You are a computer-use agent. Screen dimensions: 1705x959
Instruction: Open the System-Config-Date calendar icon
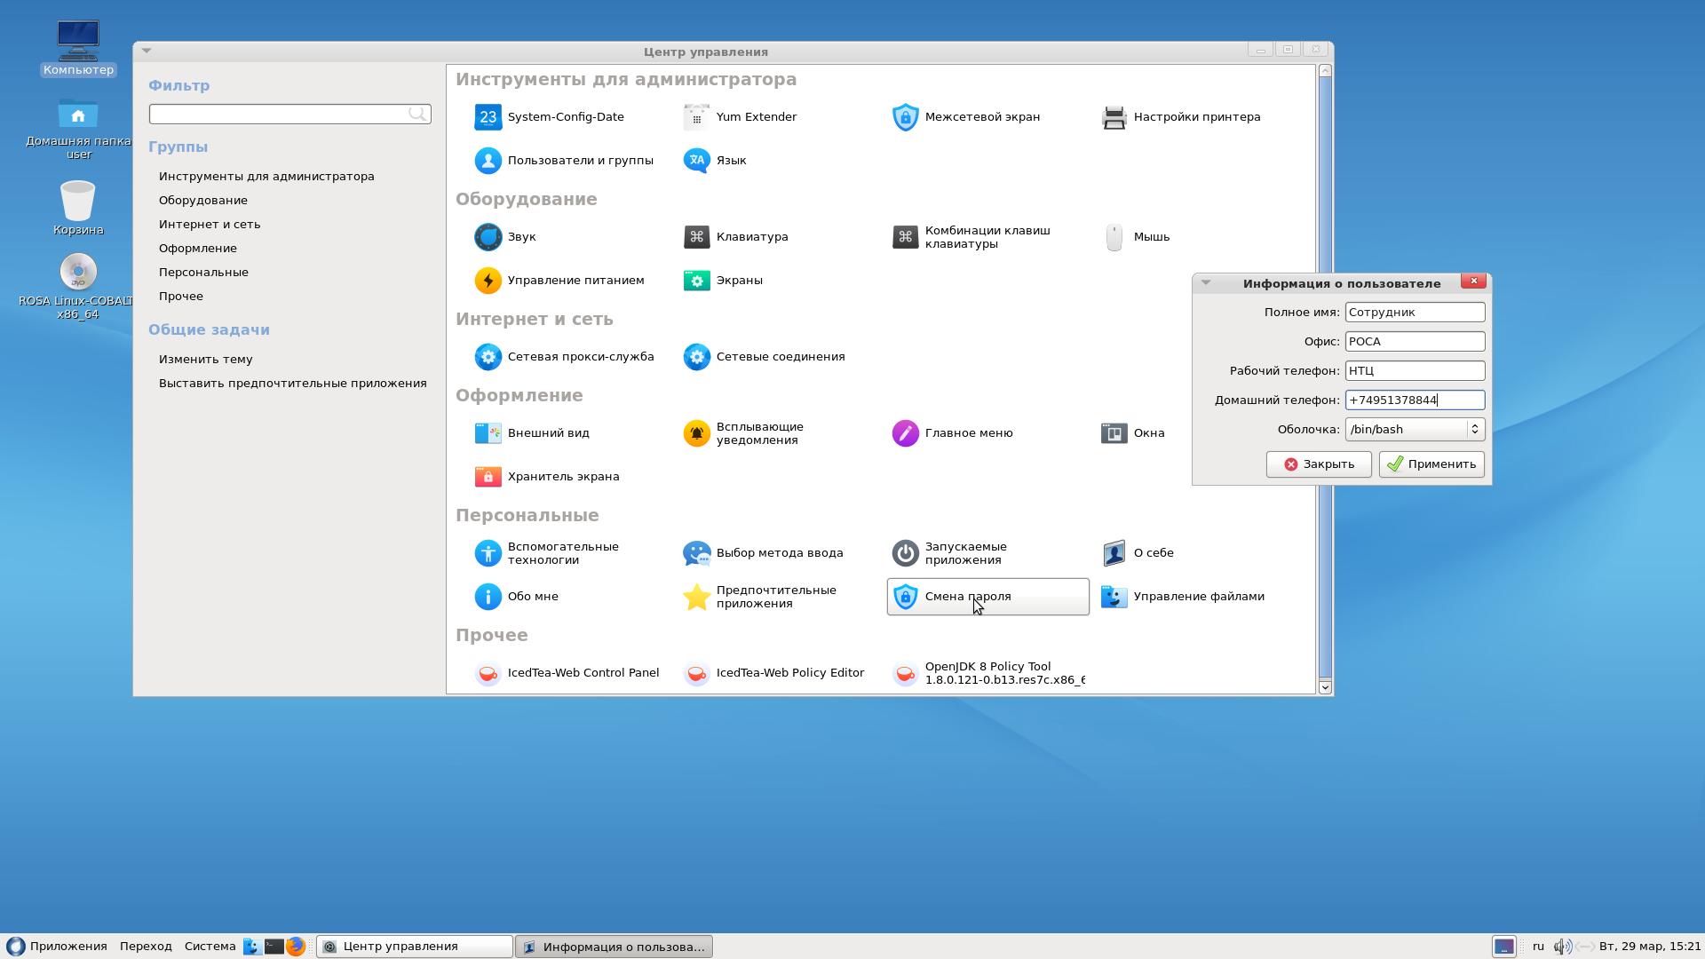[488, 117]
